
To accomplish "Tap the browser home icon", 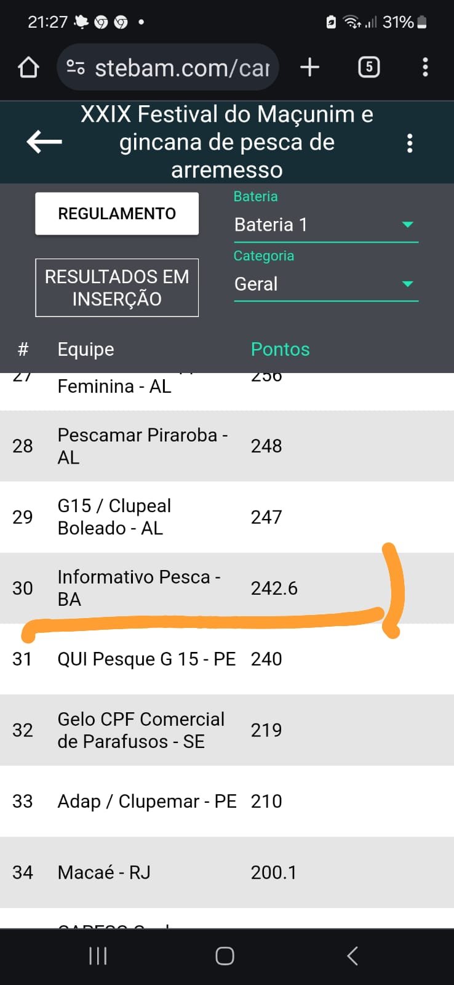I will click(29, 67).
